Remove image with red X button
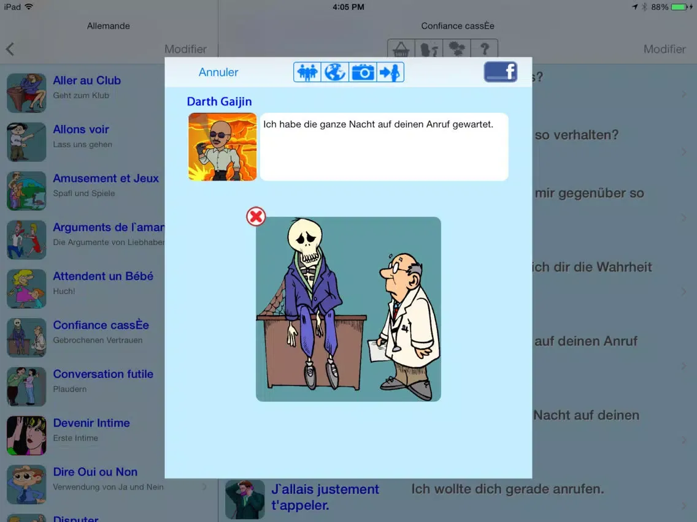Viewport: 697px width, 522px height. point(256,217)
